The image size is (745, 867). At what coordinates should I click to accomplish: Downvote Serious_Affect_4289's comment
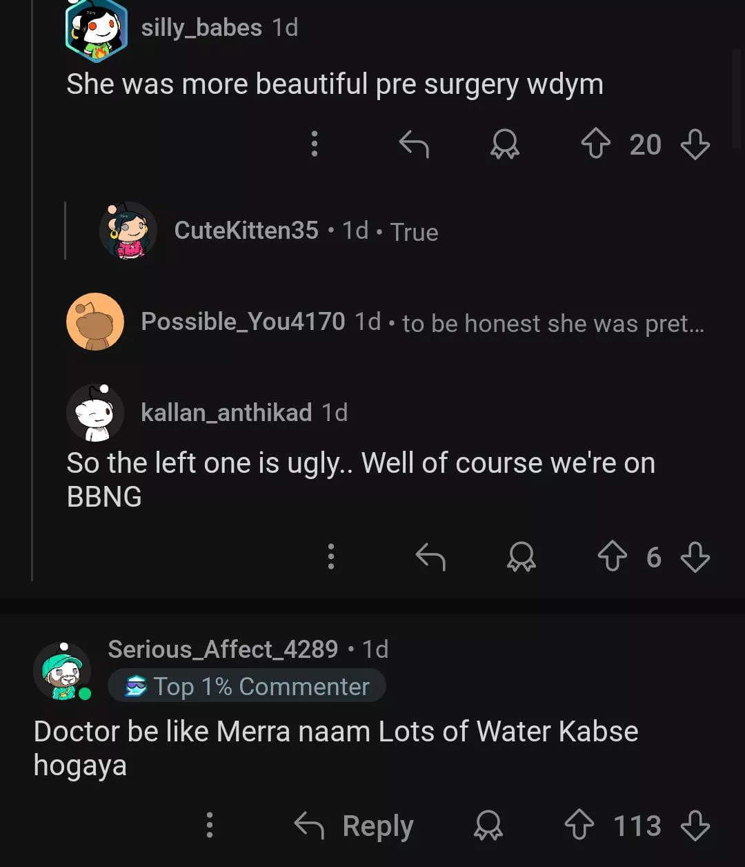695,826
